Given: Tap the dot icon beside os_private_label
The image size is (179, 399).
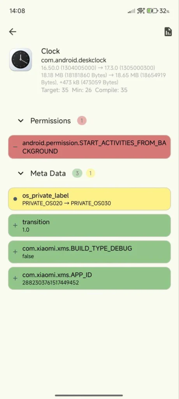Looking at the screenshot, I should pos(15,199).
